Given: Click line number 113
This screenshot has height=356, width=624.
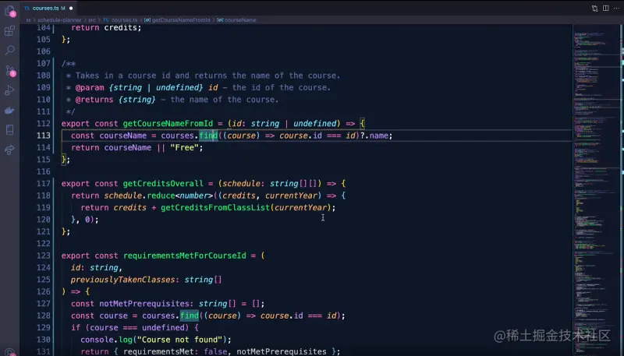Looking at the screenshot, I should (x=44, y=136).
